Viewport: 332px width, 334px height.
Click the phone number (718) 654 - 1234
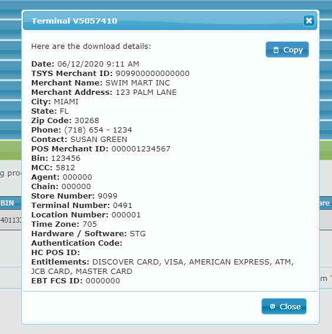98,130
